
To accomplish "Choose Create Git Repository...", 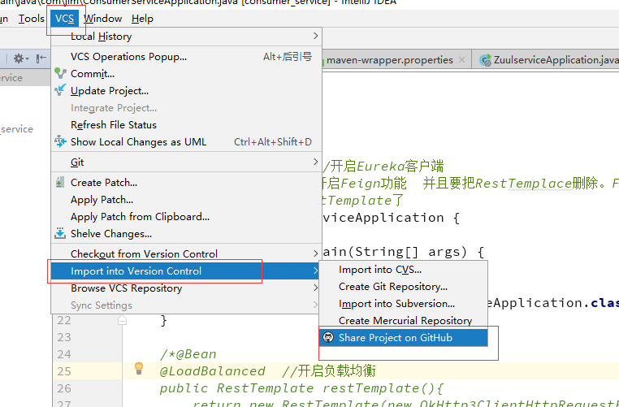I will [404, 287].
